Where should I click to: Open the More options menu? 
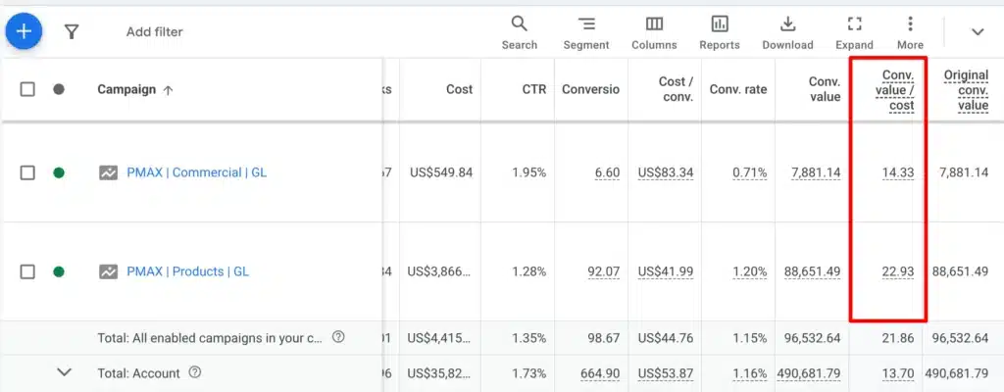(910, 32)
